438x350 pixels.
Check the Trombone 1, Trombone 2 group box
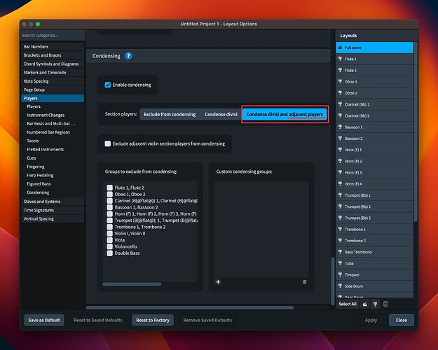coord(110,227)
